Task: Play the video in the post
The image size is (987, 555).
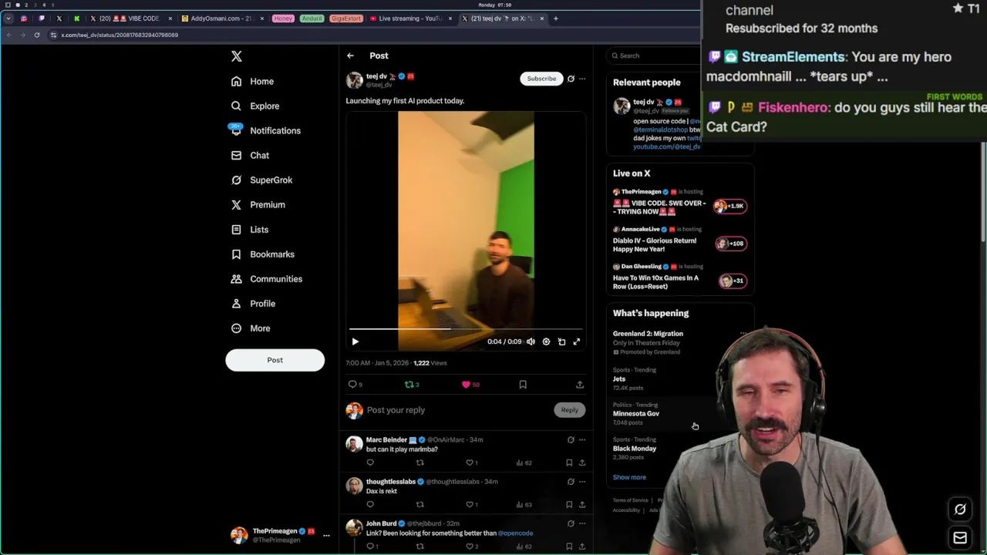Action: coord(355,341)
